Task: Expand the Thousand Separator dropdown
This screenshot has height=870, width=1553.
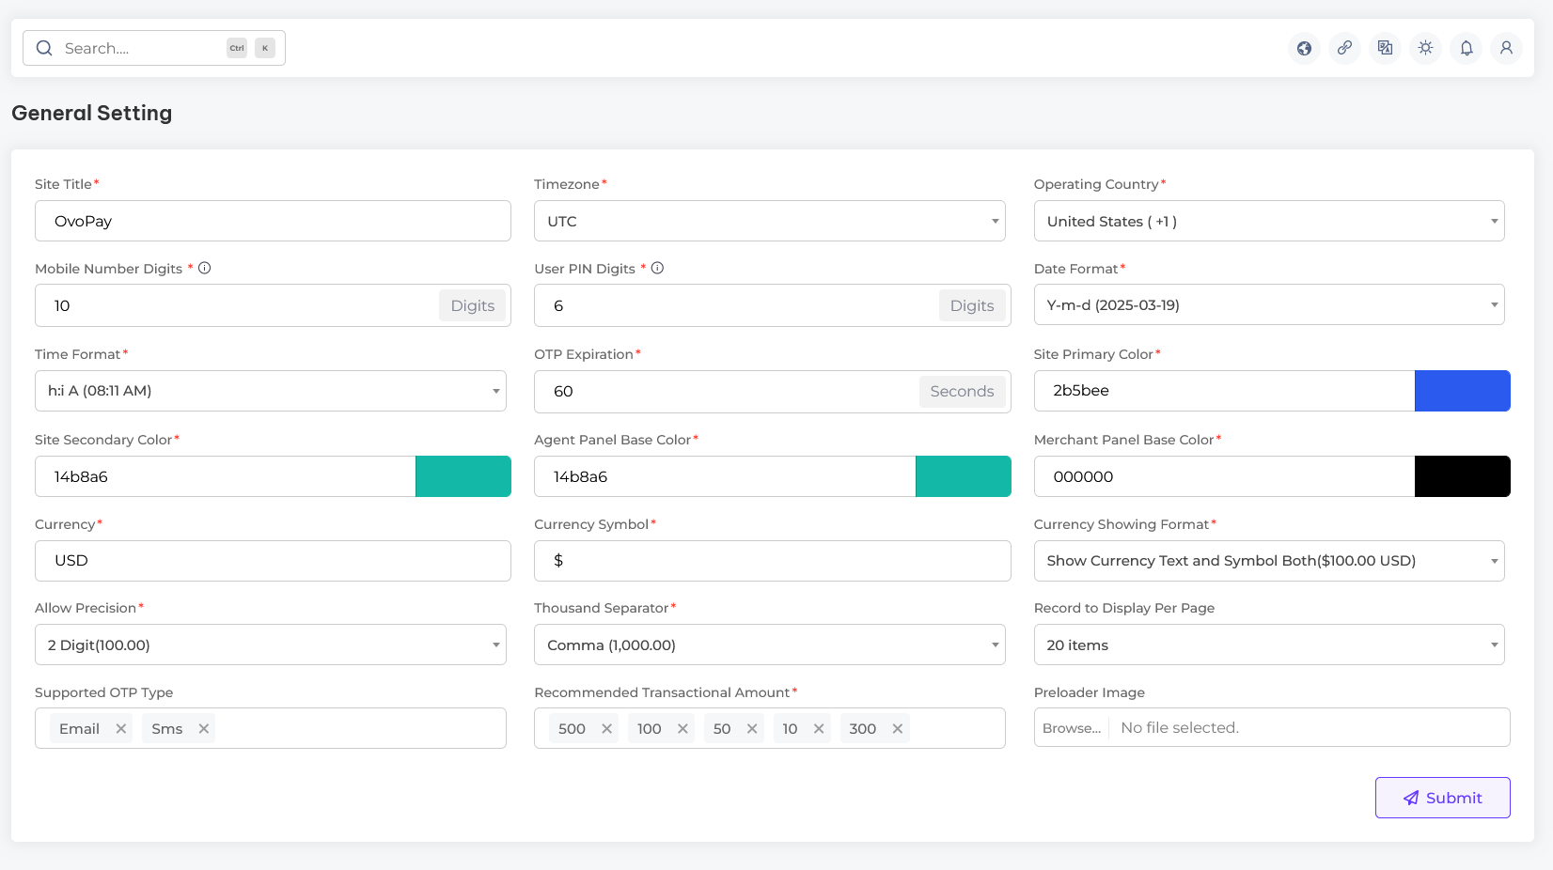Action: pos(769,645)
